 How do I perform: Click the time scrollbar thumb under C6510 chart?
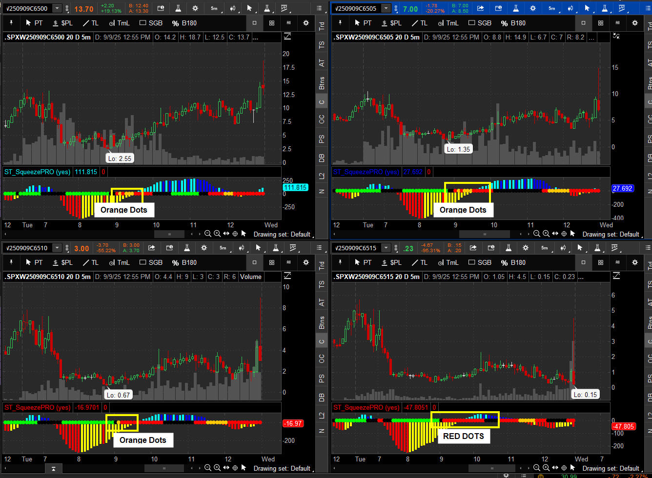tap(164, 468)
